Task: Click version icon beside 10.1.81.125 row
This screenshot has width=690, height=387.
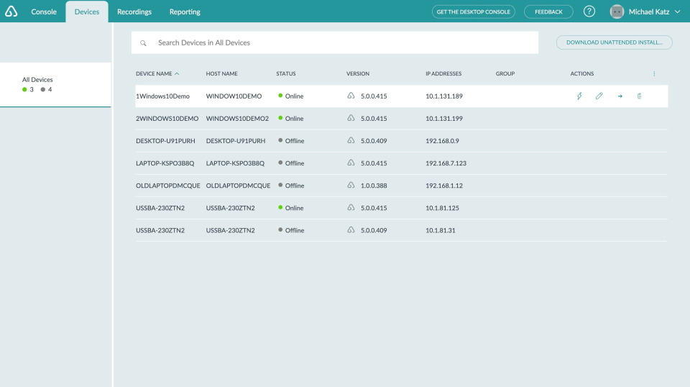Action: (x=351, y=207)
